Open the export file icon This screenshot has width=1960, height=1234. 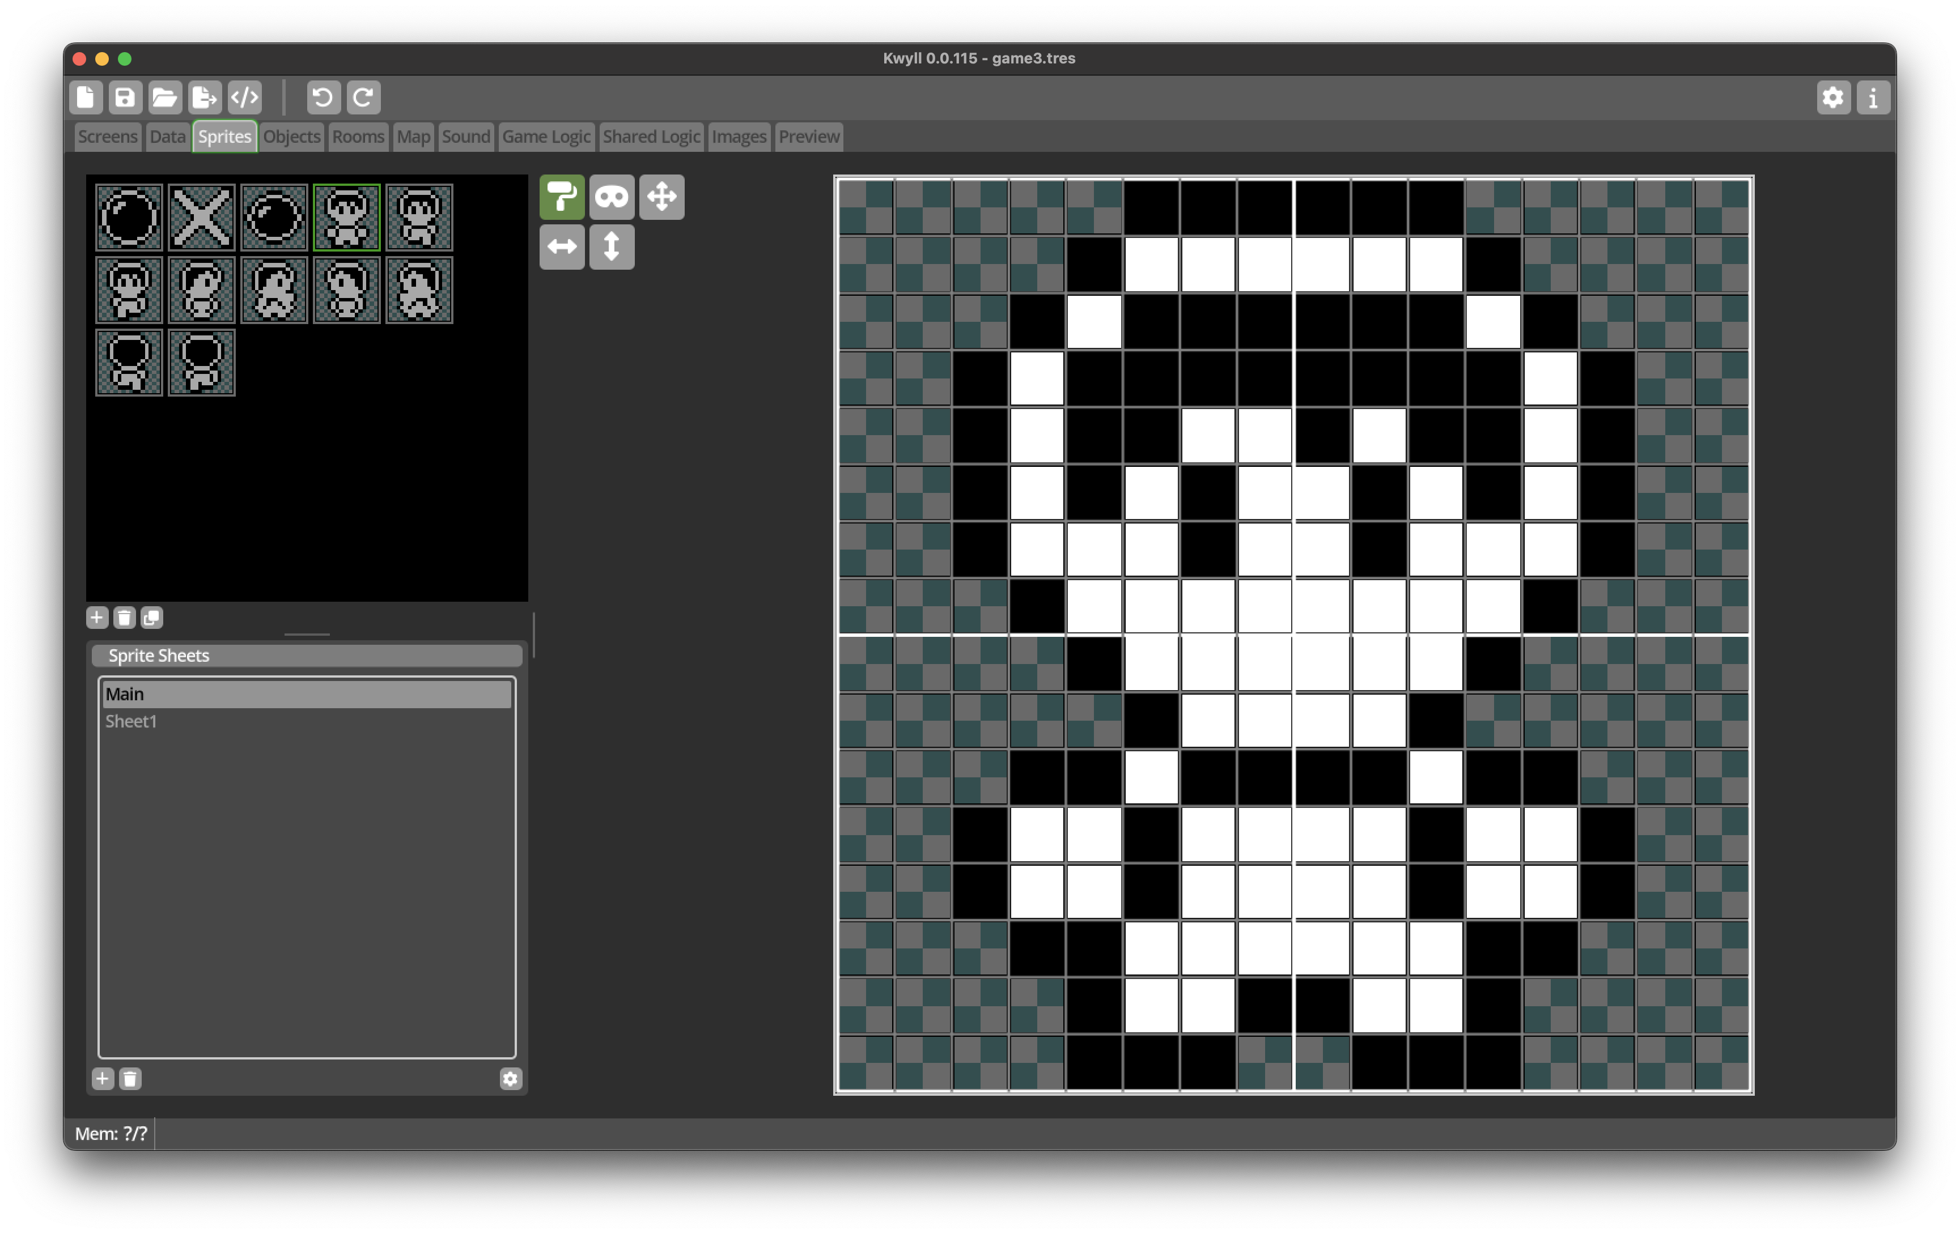(204, 97)
